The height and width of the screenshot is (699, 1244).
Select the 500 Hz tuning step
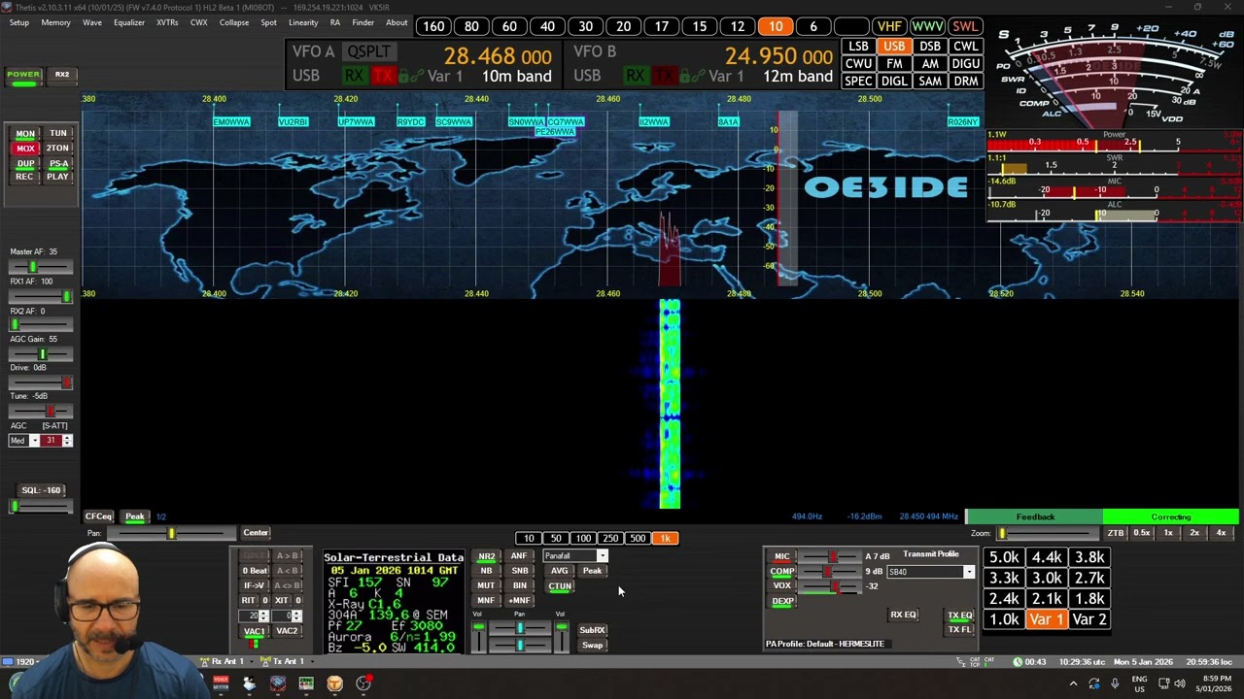pyautogui.click(x=638, y=539)
